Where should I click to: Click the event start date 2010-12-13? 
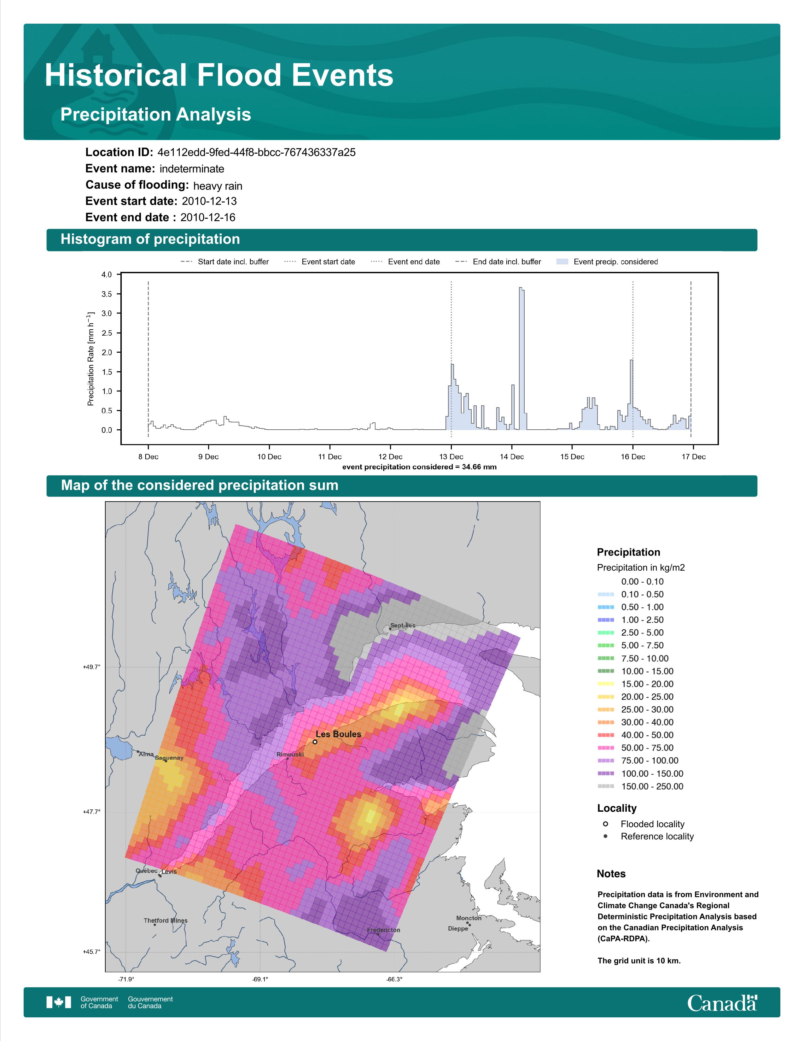point(209,201)
